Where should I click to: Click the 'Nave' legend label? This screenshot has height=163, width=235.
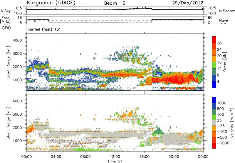pos(224,20)
